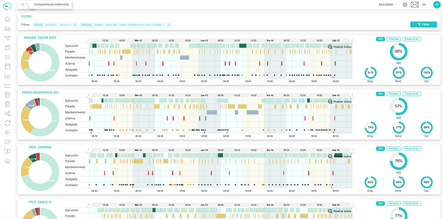Select OEE toggle for MANDRI. FAGOR 8055
The height and width of the screenshot is (219, 443).
380,39
